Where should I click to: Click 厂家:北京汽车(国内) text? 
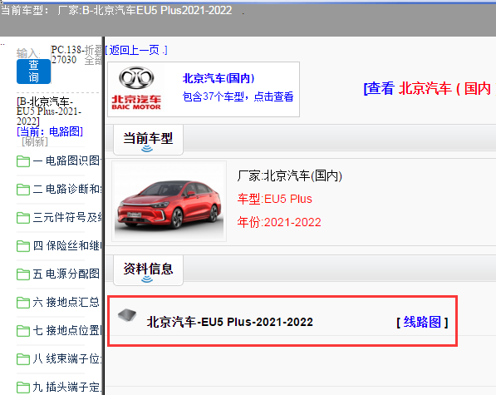click(289, 175)
